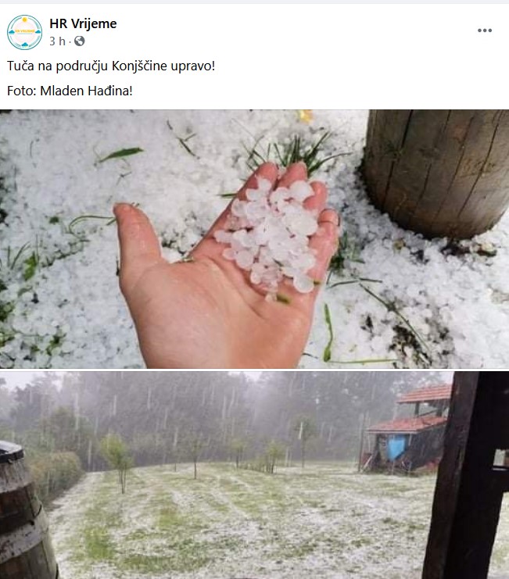Open the photo of hand holding hailstones

pos(255,239)
